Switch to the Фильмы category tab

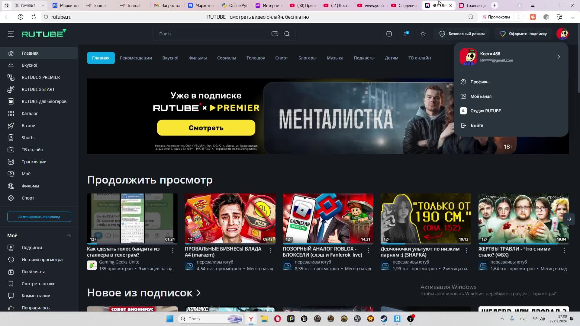(x=198, y=58)
